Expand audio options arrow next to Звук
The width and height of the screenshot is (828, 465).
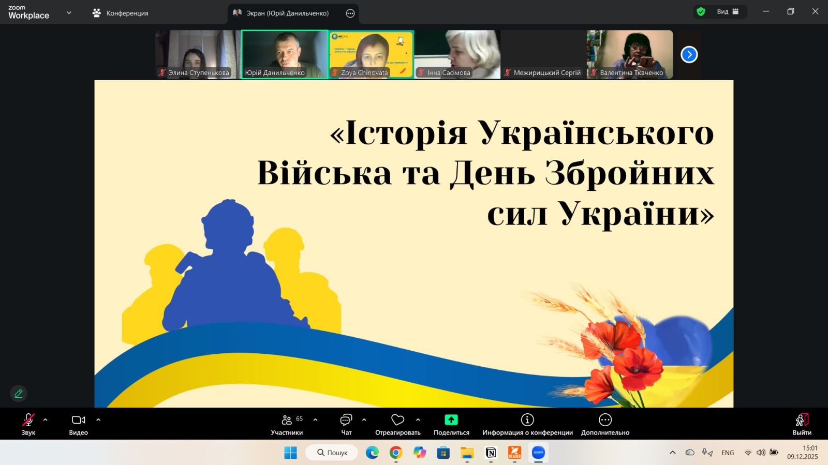[46, 420]
